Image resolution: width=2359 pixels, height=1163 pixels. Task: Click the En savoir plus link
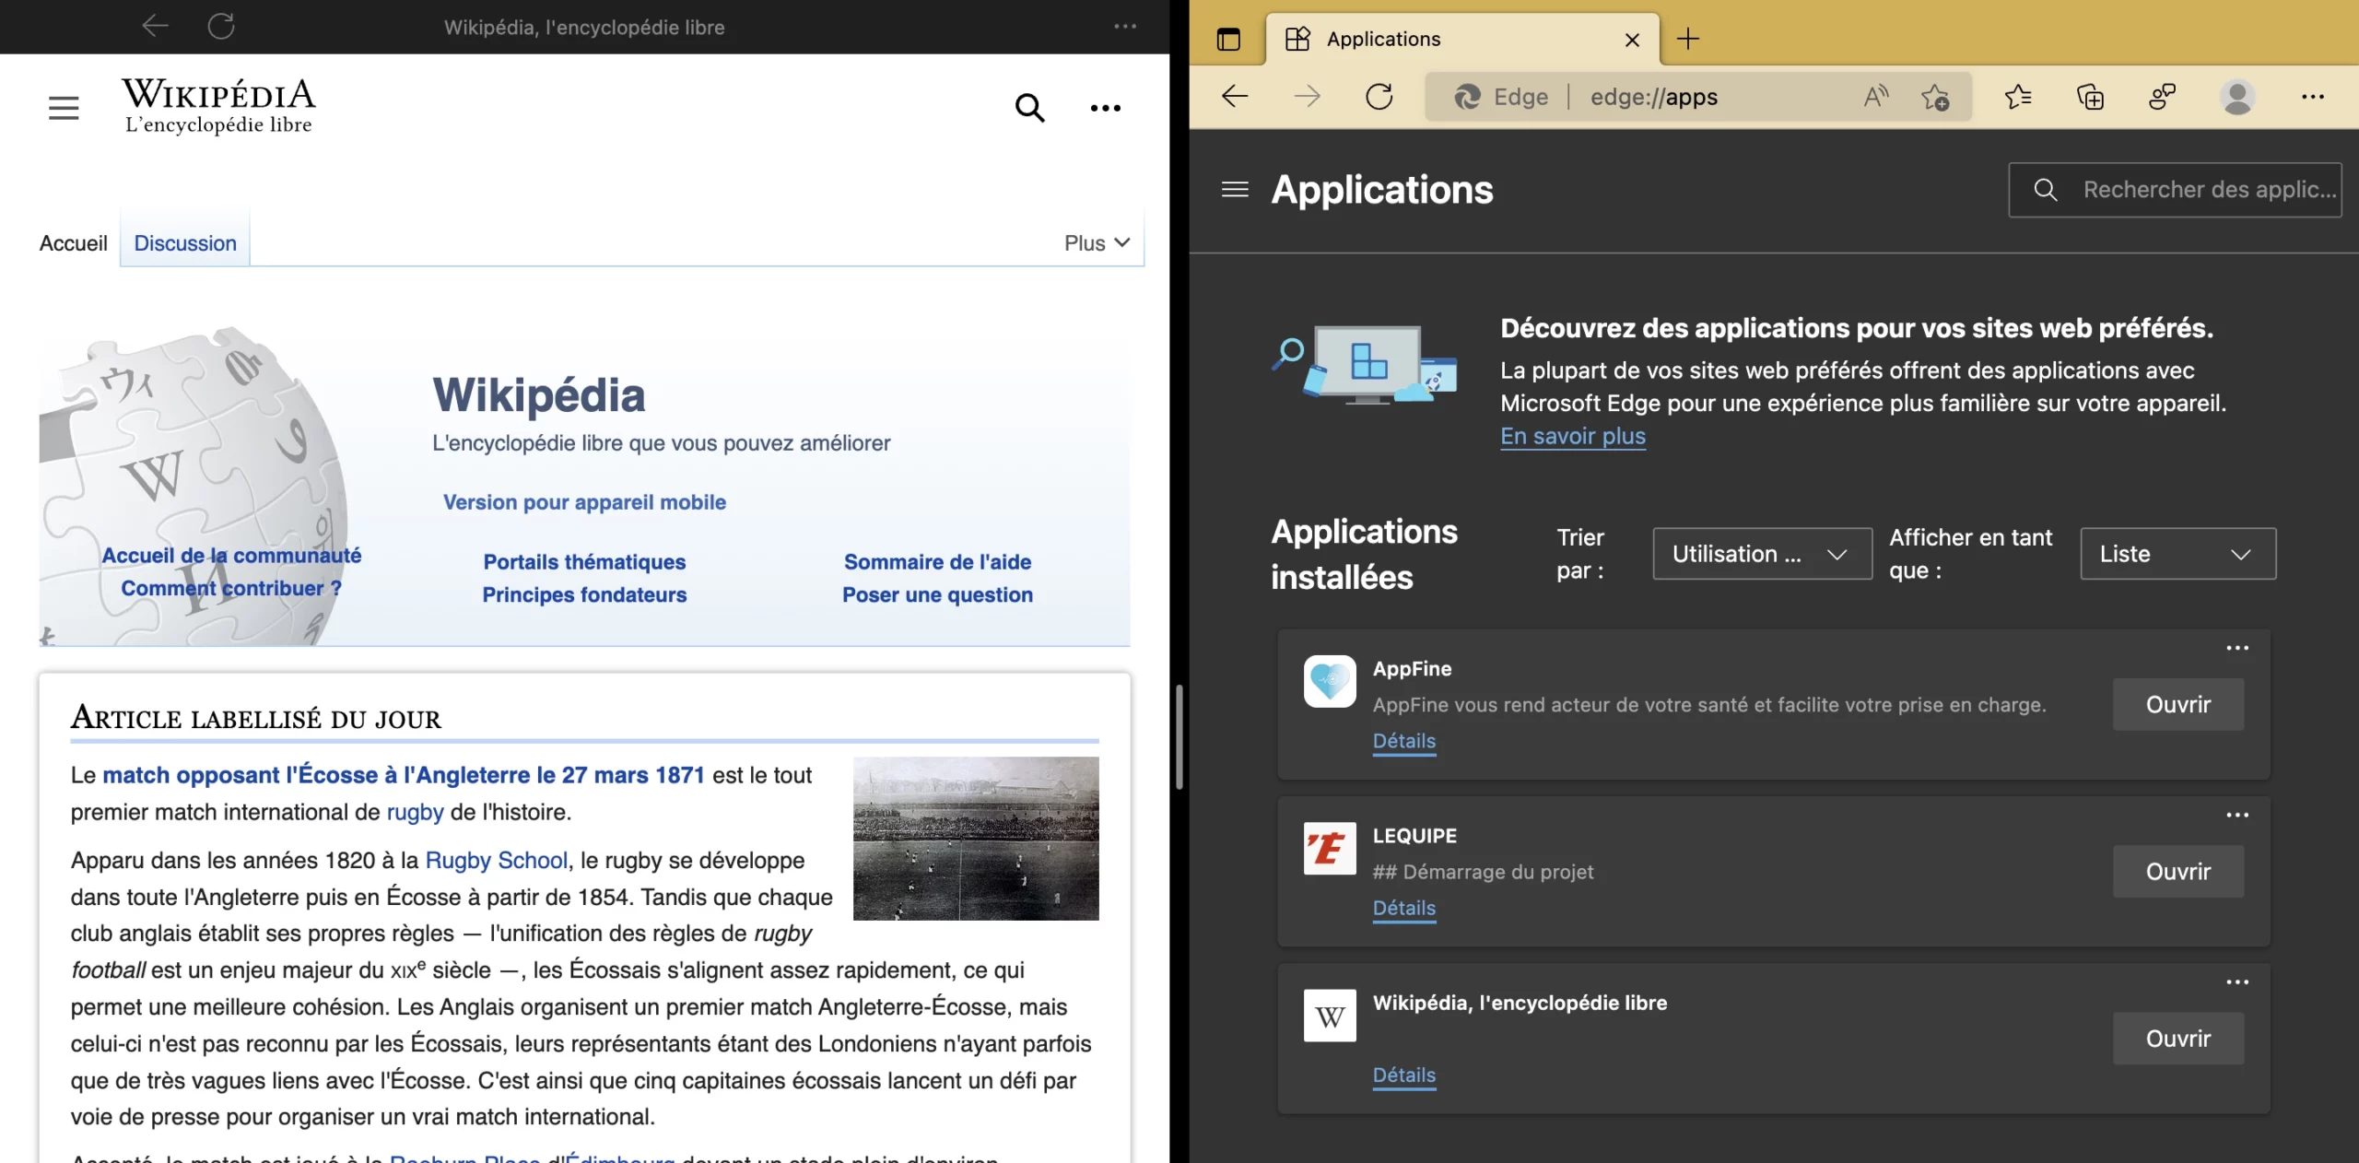pyautogui.click(x=1572, y=436)
